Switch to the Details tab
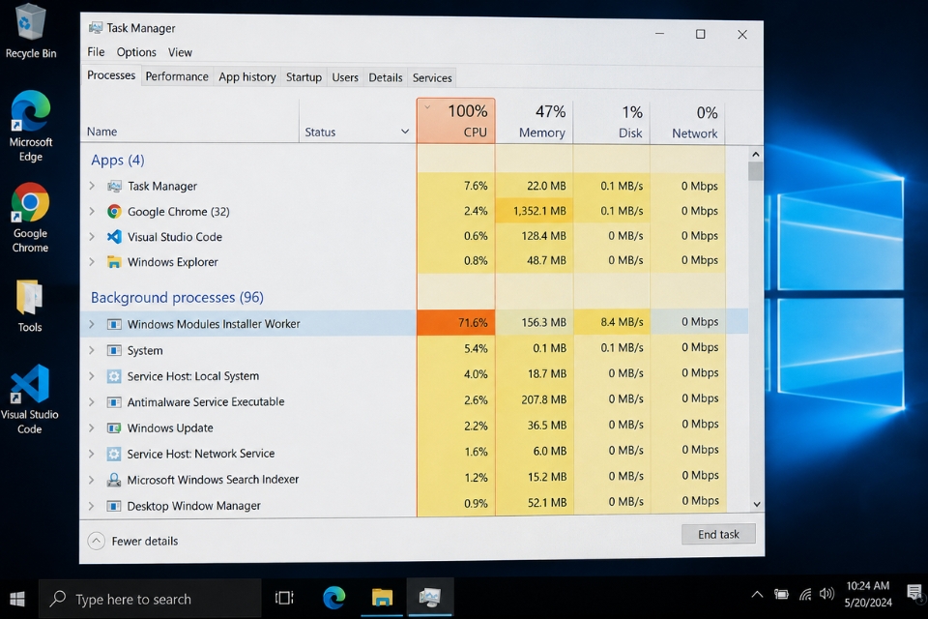 (x=386, y=77)
